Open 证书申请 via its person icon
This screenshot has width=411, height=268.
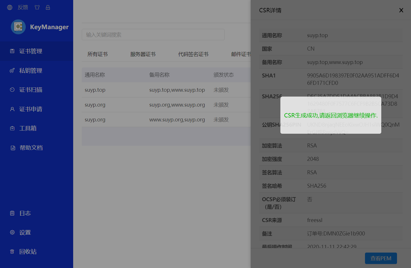click(12, 109)
